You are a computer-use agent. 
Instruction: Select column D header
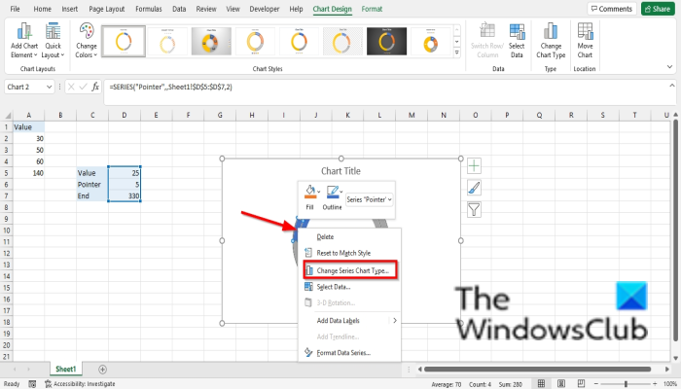tap(125, 115)
